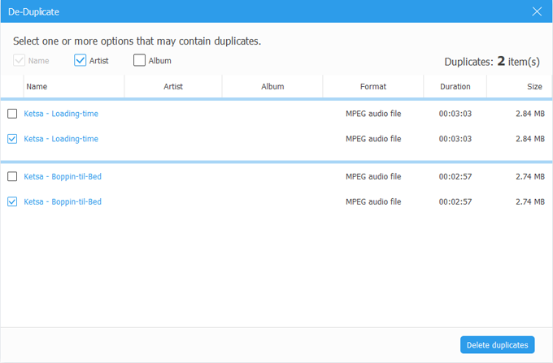Uncheck the selected Boppin-til-Bed row checkbox

click(x=12, y=201)
